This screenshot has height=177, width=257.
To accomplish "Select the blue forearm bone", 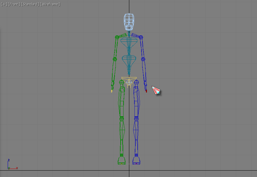I will pyautogui.click(x=144, y=71).
